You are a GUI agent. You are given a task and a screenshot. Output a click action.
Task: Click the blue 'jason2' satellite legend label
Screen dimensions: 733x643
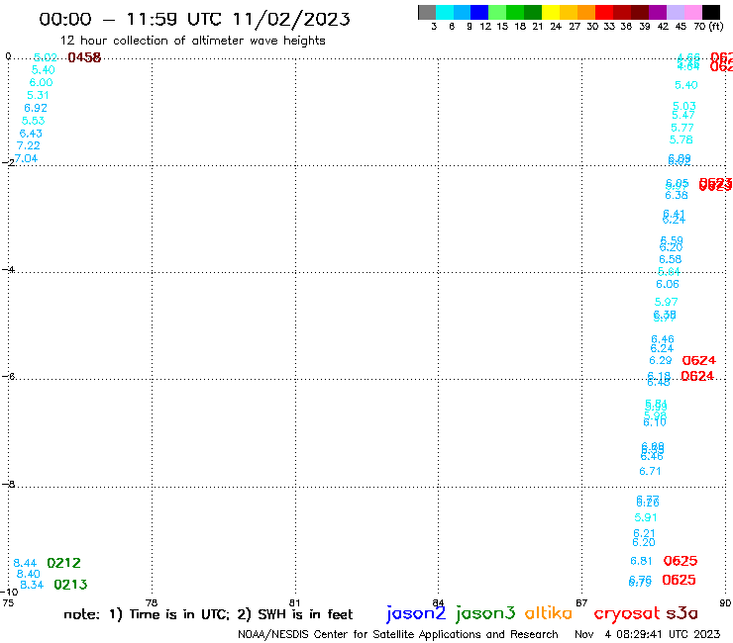point(416,613)
